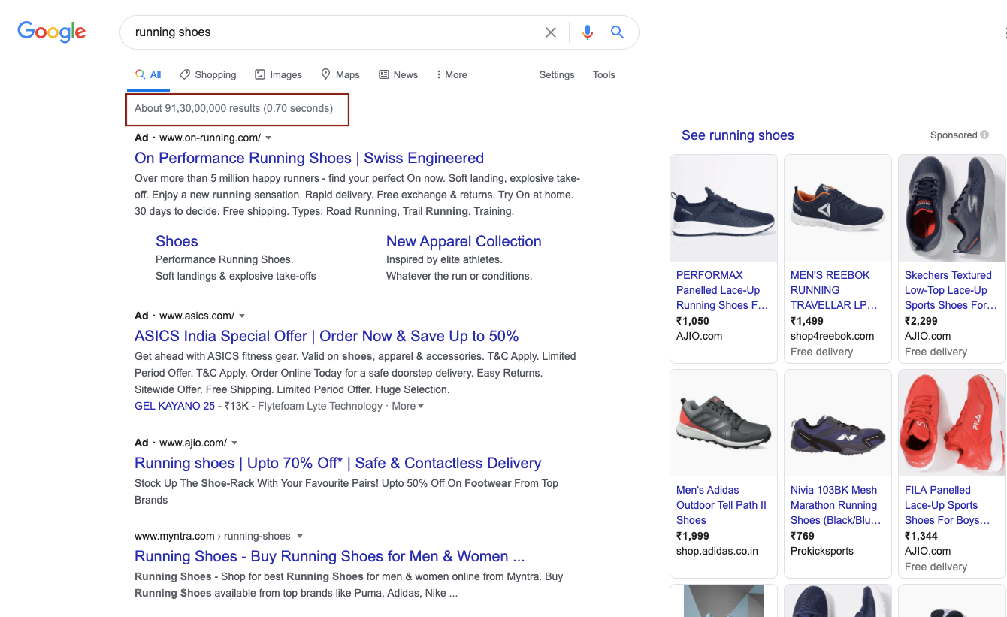Open Running shoes Upto 70% Off ad link
Viewport: 1007px width, 617px height.
coord(337,463)
